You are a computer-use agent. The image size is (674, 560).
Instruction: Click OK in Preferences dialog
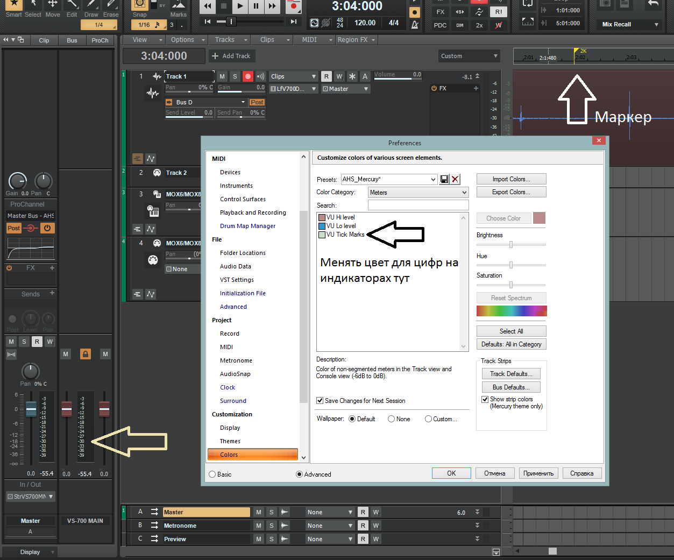[451, 473]
